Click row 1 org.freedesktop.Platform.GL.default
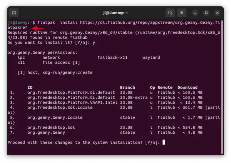This screenshot has height=163, width=231. pyautogui.click(x=71, y=93)
